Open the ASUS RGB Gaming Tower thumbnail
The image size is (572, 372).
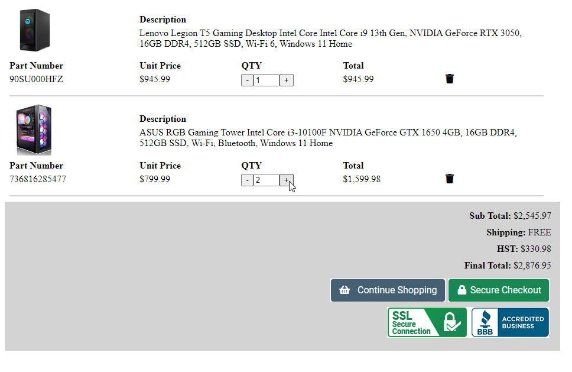tap(34, 130)
